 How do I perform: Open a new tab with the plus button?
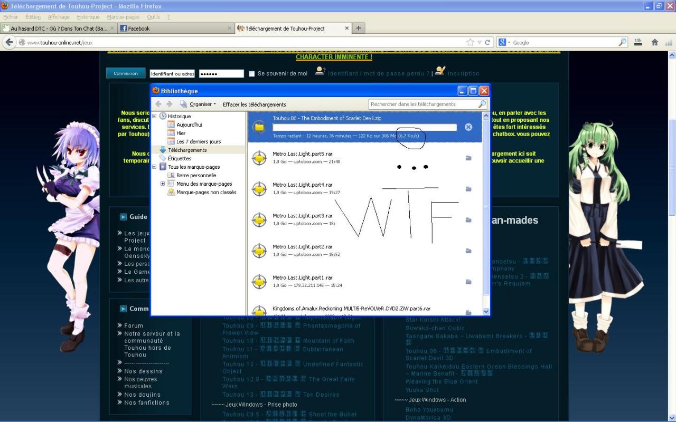(x=359, y=28)
